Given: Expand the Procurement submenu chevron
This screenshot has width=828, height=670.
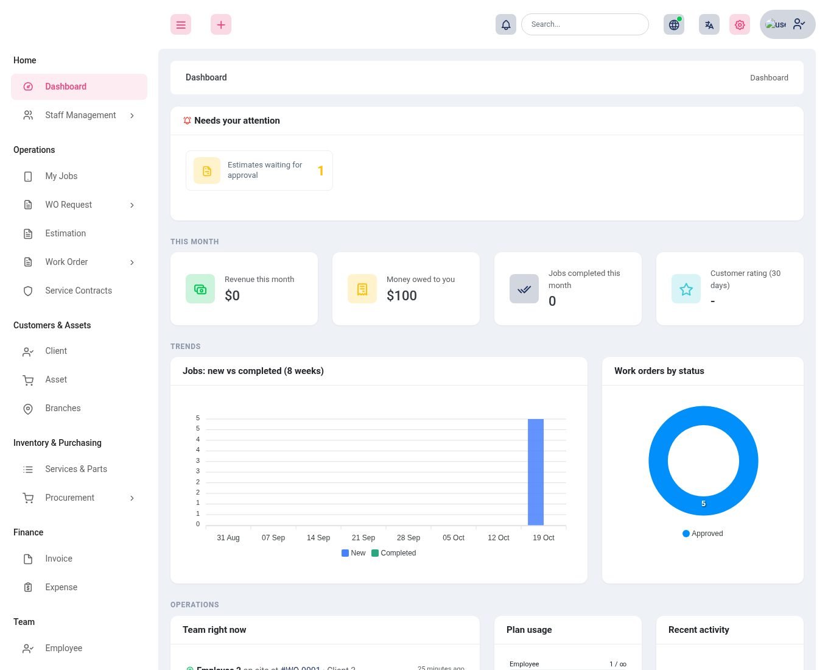Looking at the screenshot, I should point(132,498).
